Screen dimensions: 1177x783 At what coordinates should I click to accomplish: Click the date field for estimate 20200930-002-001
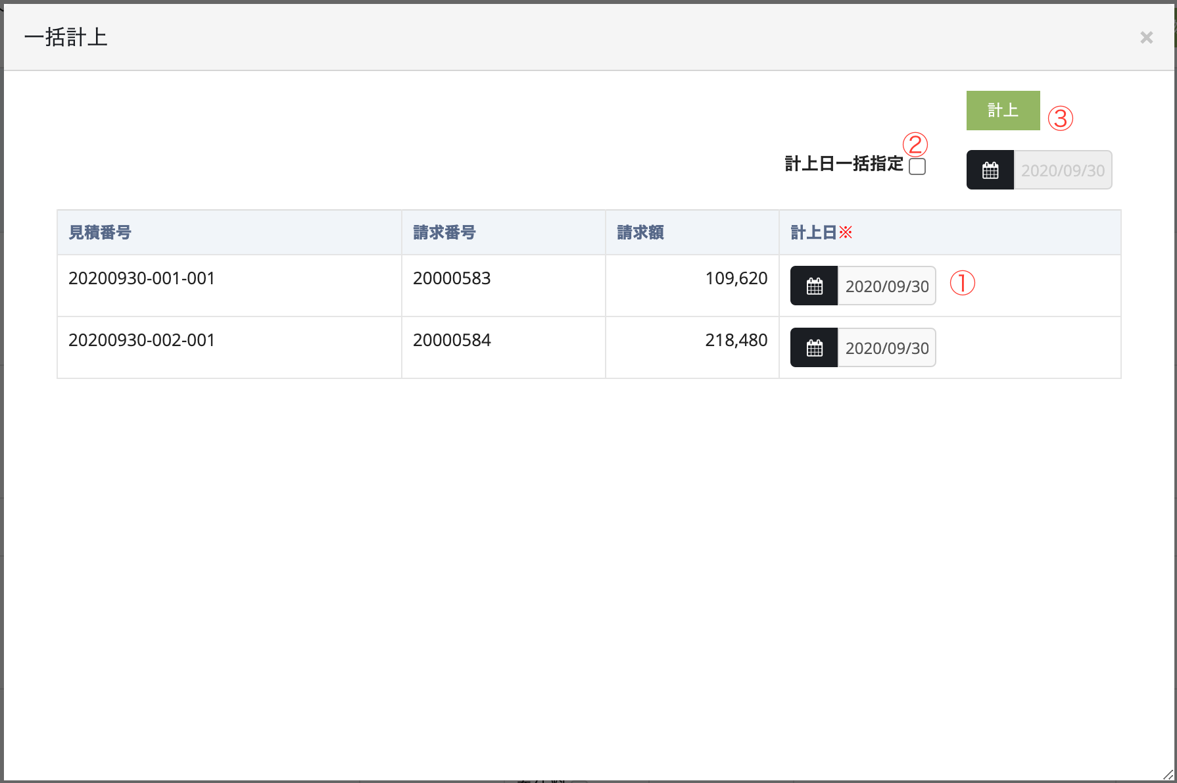[x=886, y=348]
